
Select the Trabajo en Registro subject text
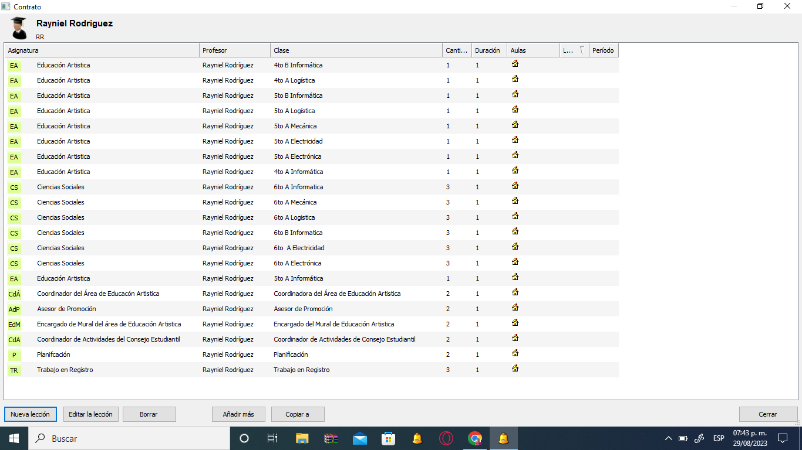65,370
